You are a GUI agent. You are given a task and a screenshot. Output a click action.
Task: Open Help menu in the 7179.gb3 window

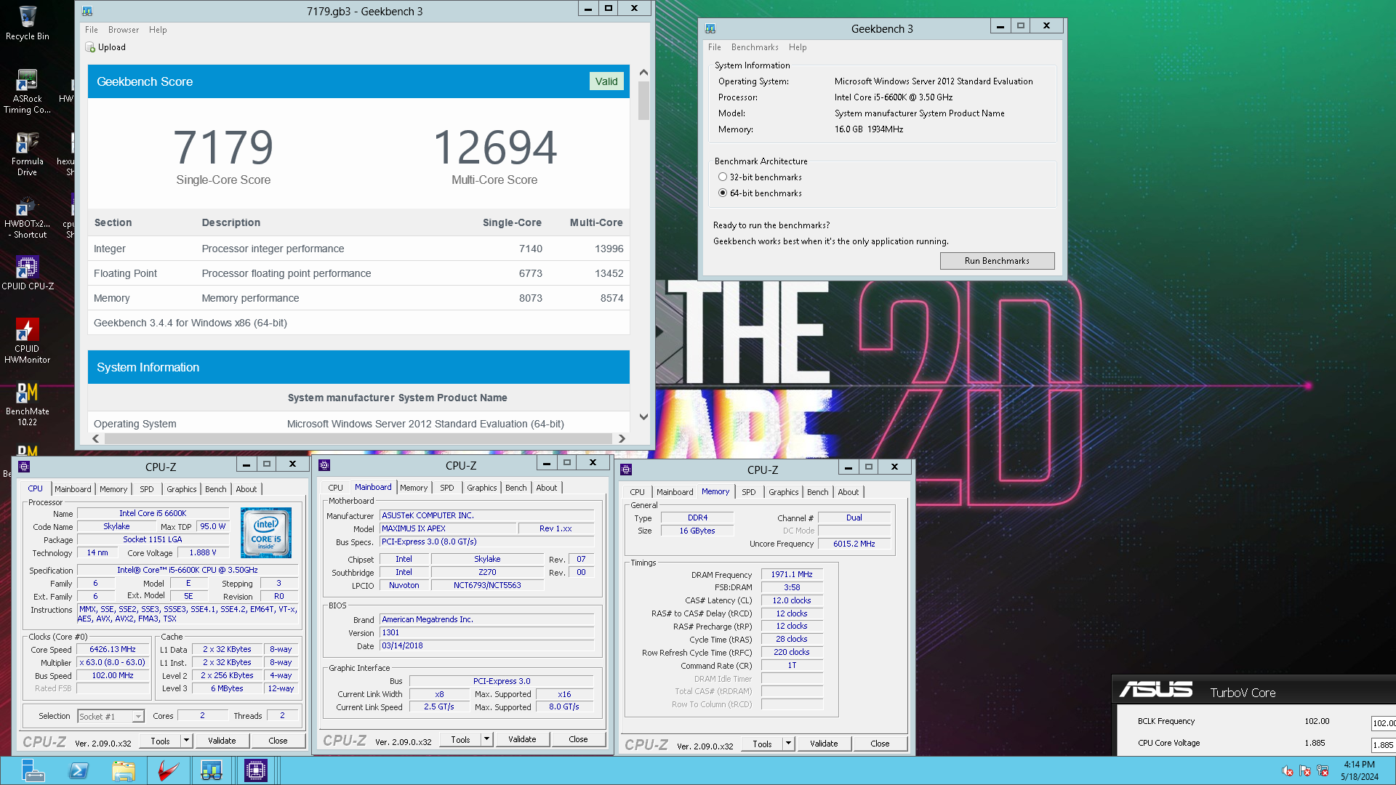click(158, 30)
